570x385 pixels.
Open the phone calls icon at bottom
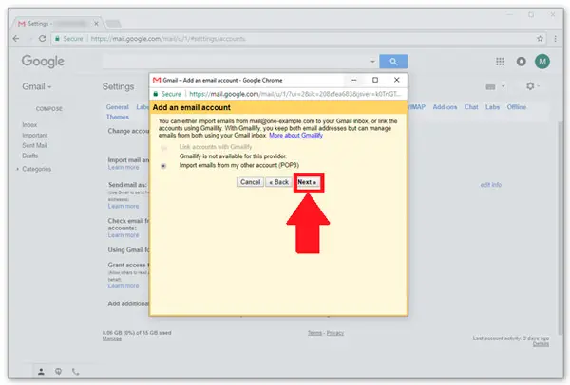click(x=75, y=371)
